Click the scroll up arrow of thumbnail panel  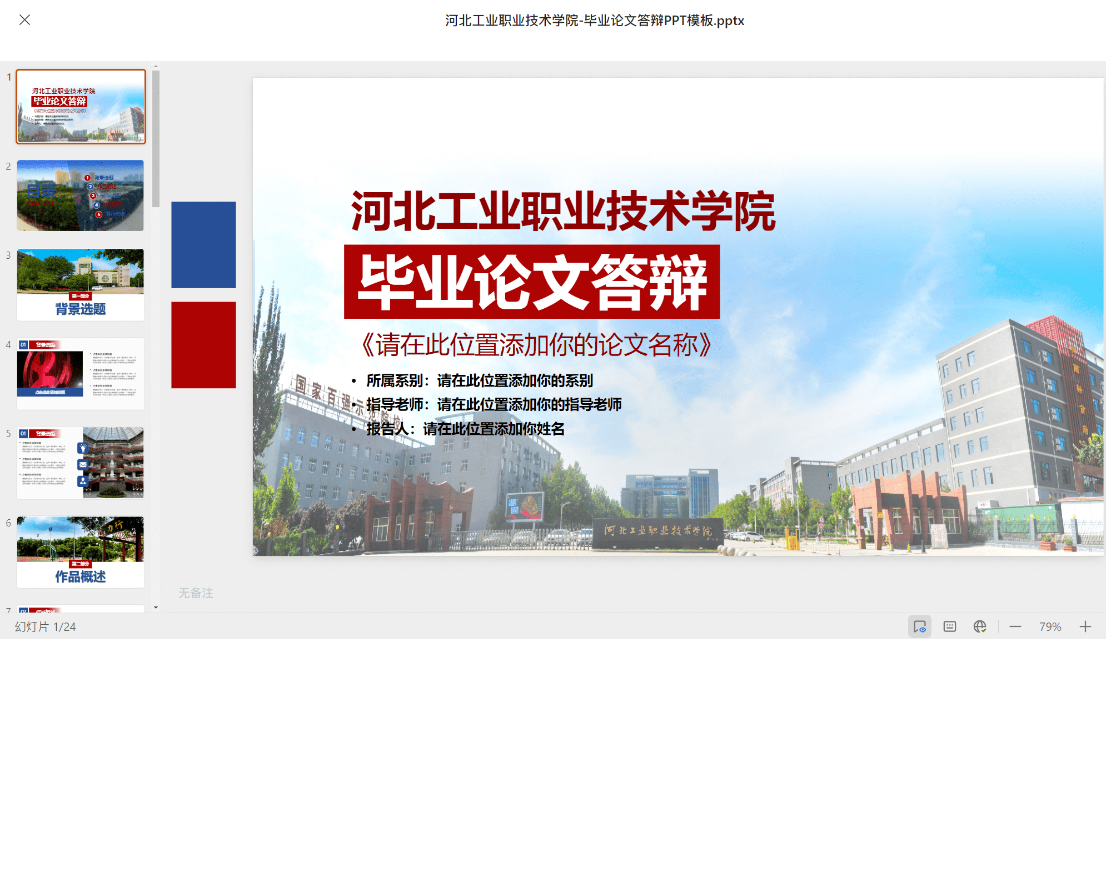pos(156,66)
